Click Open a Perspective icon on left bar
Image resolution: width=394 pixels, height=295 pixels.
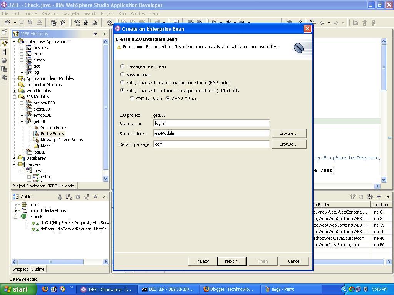4,32
